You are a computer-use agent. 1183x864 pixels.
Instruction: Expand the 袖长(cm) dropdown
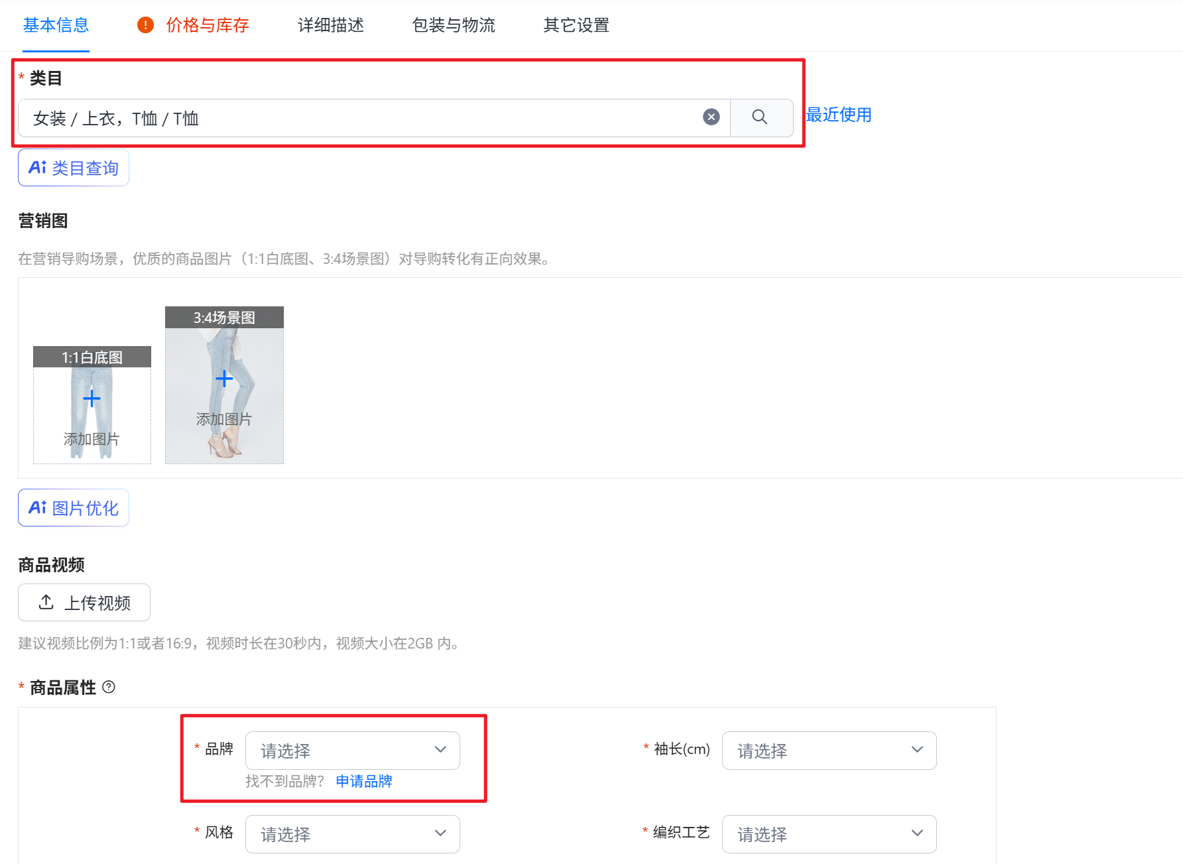click(x=829, y=751)
